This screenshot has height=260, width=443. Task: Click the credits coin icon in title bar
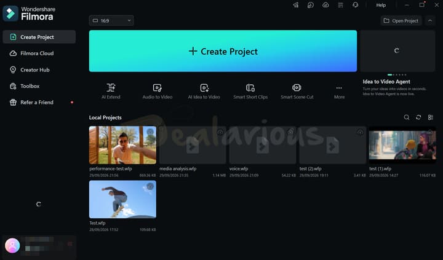(x=311, y=5)
